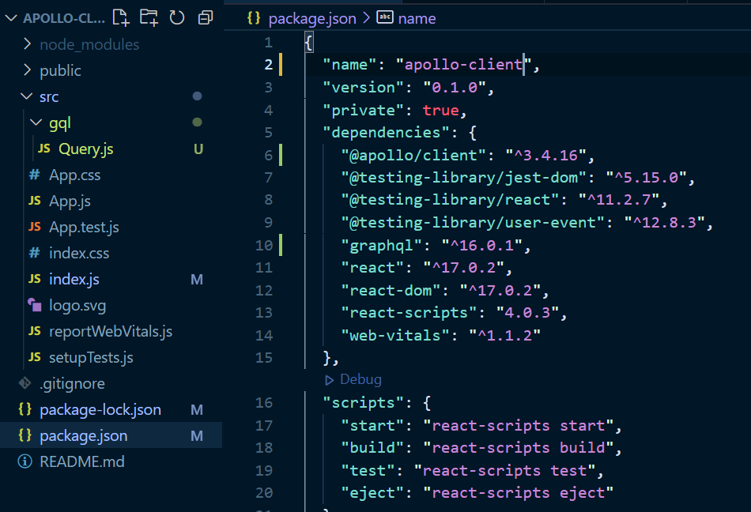Click the "apollo-client" name value

[x=463, y=65]
